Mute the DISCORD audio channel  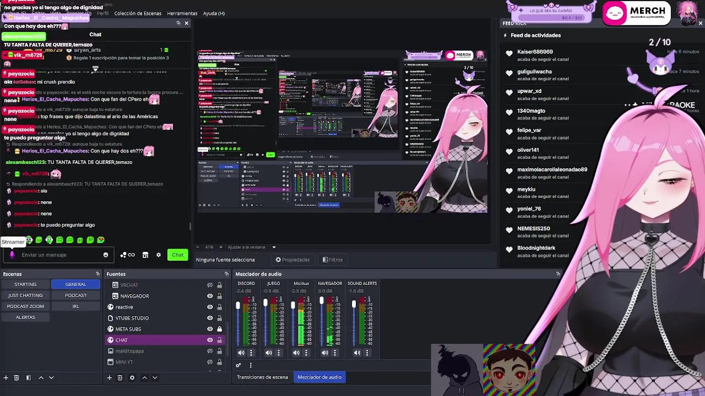[x=241, y=353]
